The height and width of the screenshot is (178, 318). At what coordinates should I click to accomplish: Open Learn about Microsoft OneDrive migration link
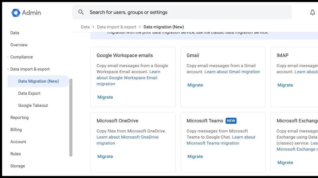click(x=127, y=140)
